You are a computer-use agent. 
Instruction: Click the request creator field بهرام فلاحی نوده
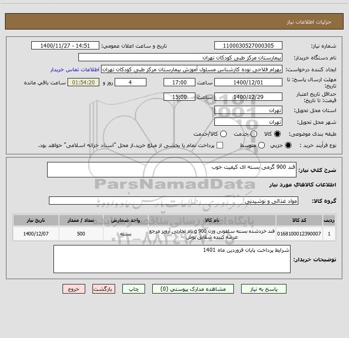(192, 69)
